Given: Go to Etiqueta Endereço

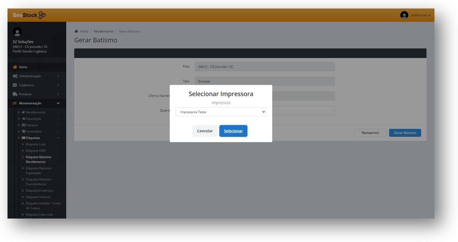Looking at the screenshot, I should [39, 191].
